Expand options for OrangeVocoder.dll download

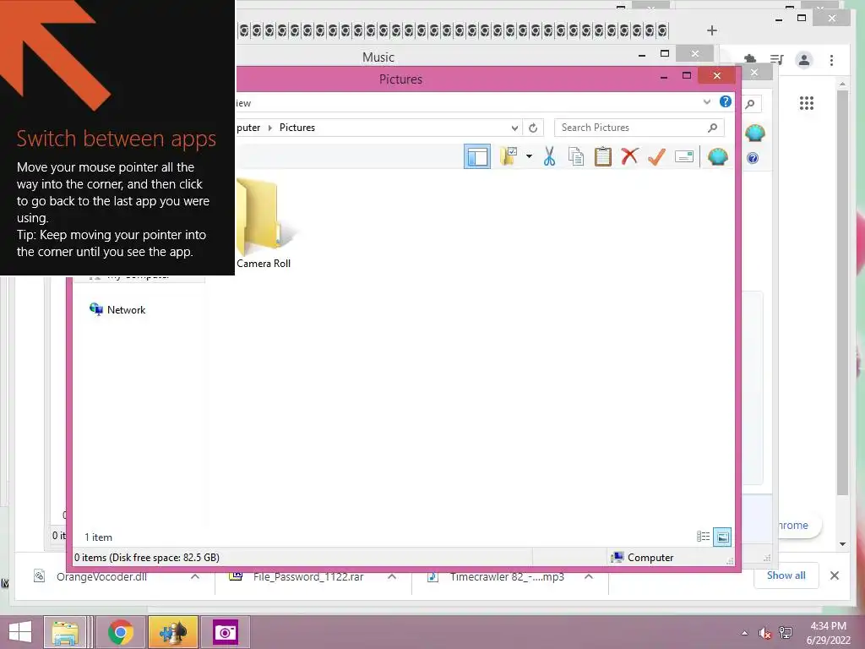[x=195, y=576]
